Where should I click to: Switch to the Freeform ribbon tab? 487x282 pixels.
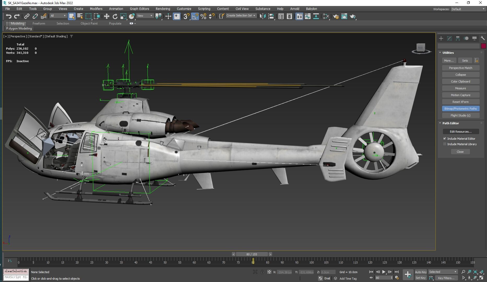(39, 23)
